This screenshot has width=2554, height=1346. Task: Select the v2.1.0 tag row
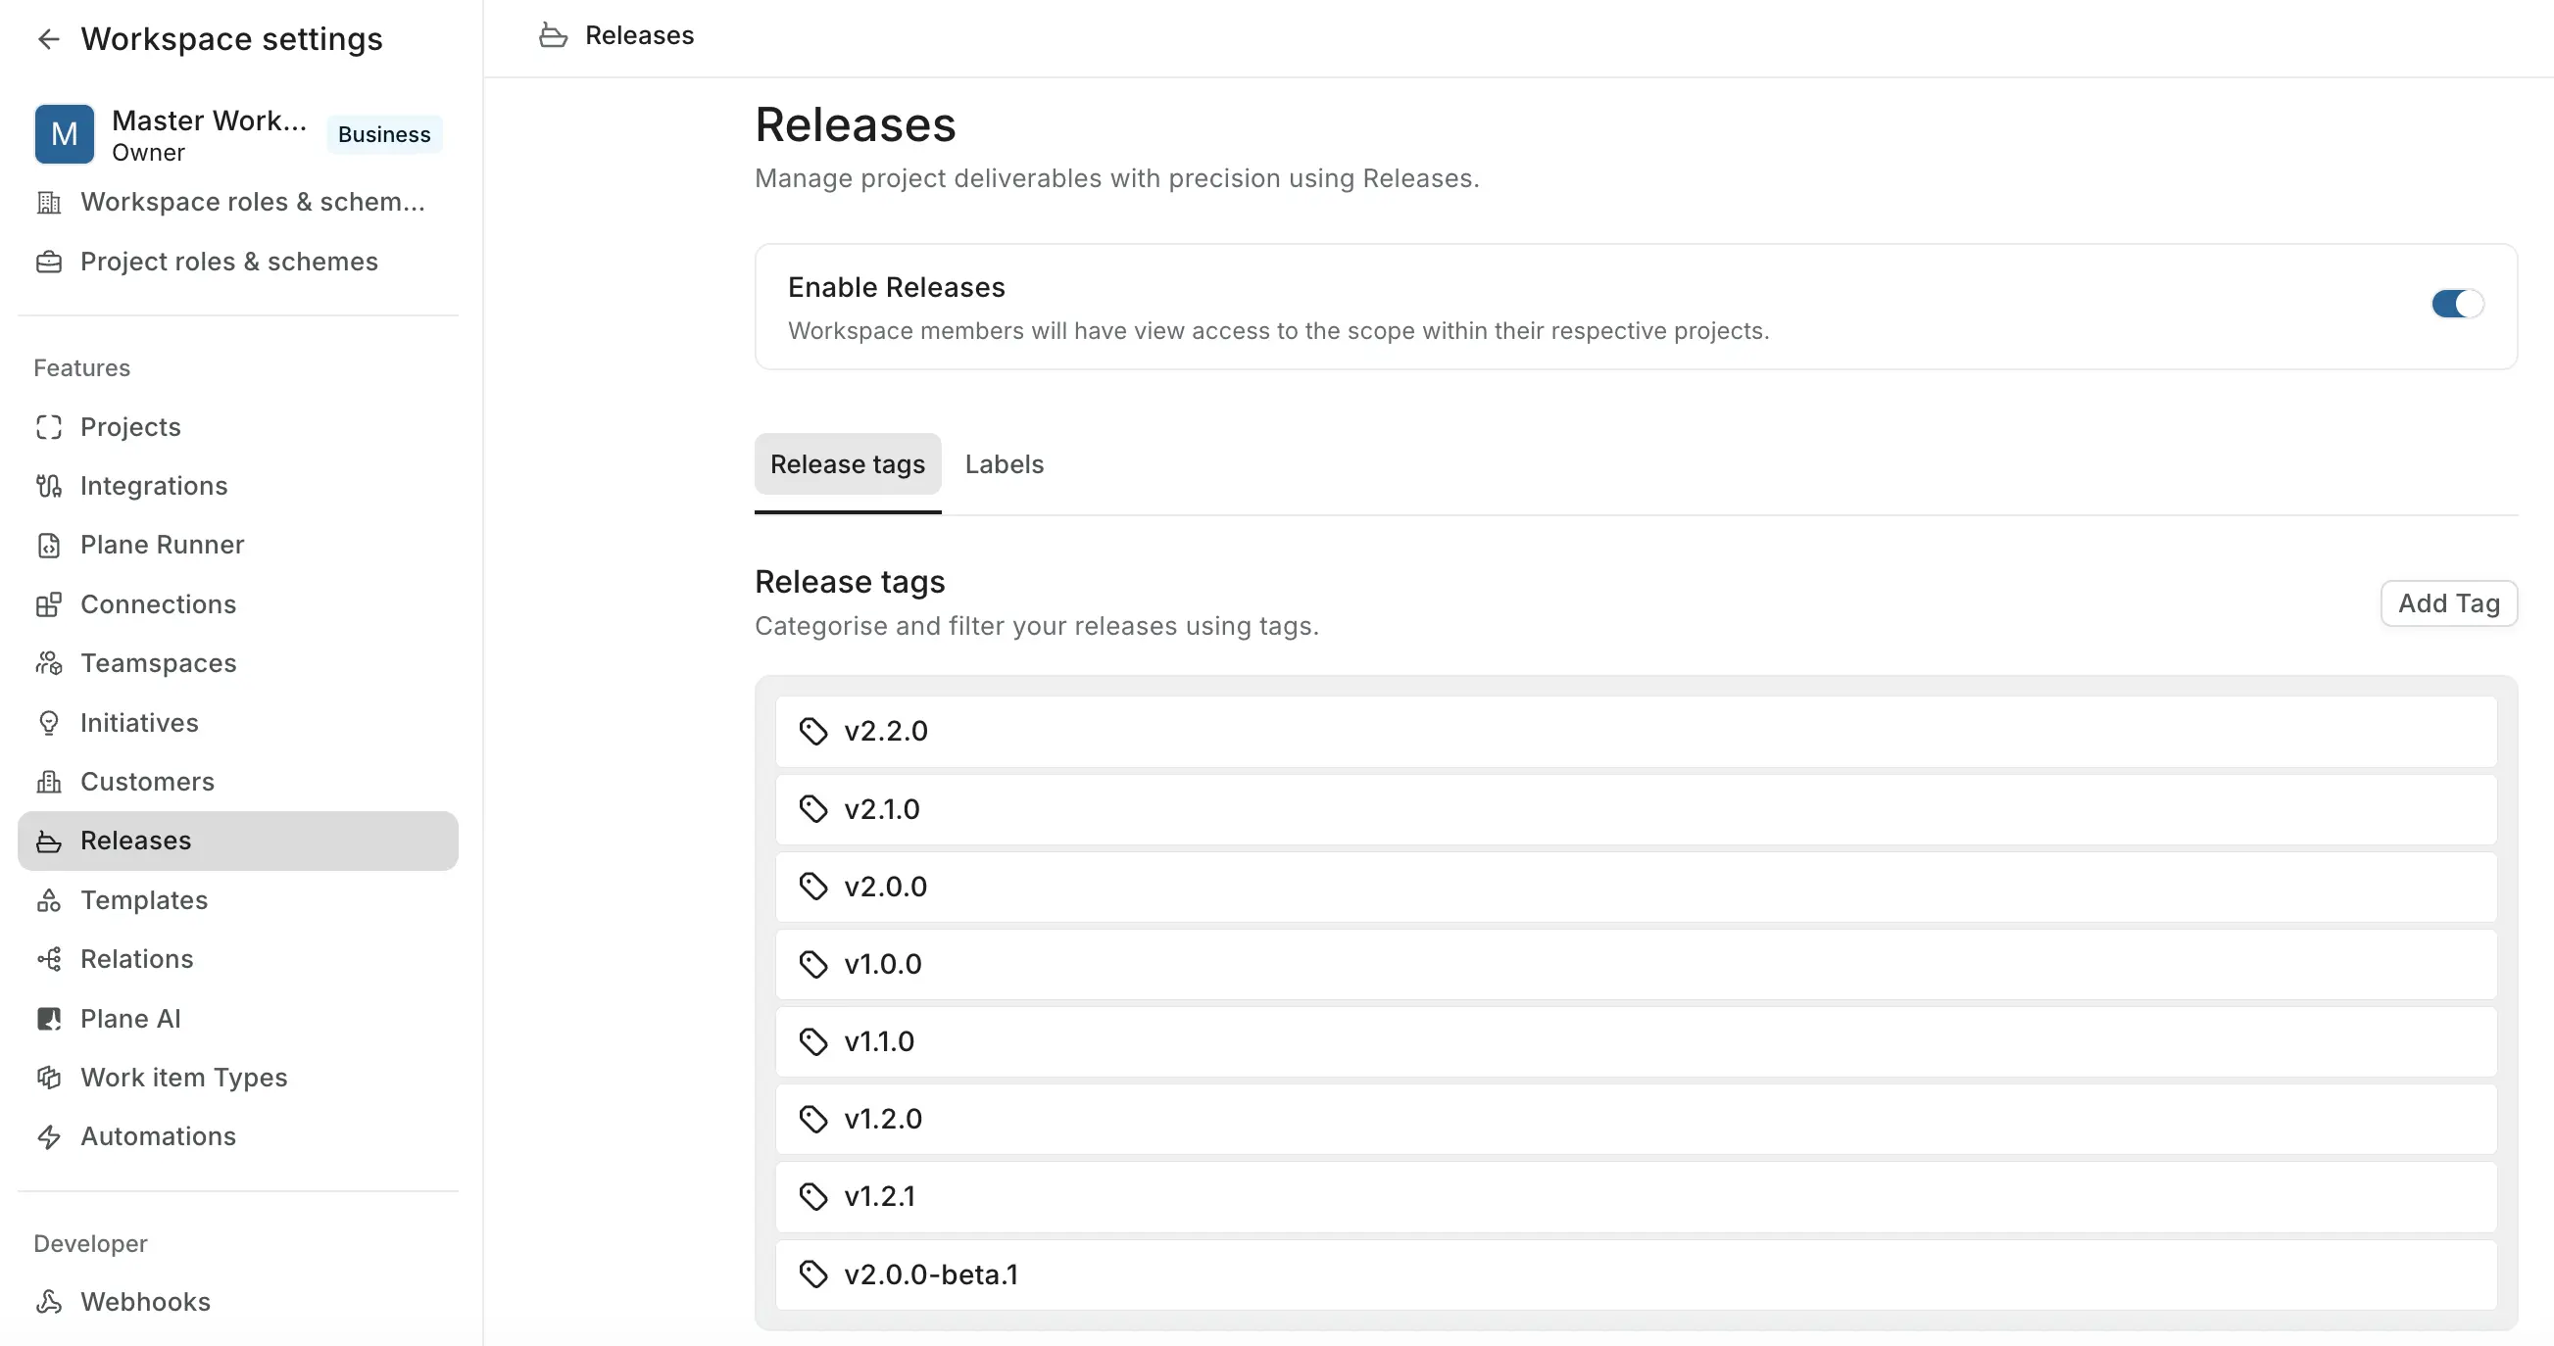(x=1636, y=810)
